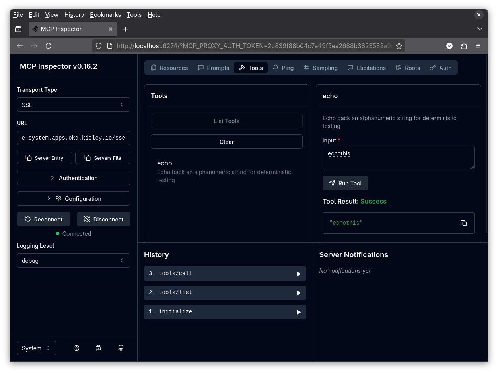Expand the Configuration section
498x373 pixels.
(74, 198)
